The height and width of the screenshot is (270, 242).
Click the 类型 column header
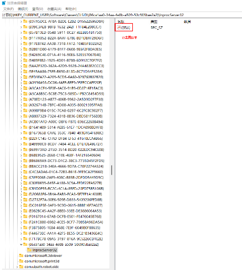(x=154, y=22)
